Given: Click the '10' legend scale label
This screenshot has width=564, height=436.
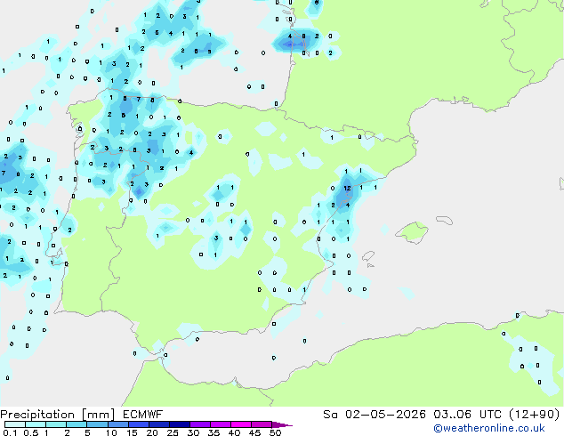Looking at the screenshot, I should coord(111,432).
